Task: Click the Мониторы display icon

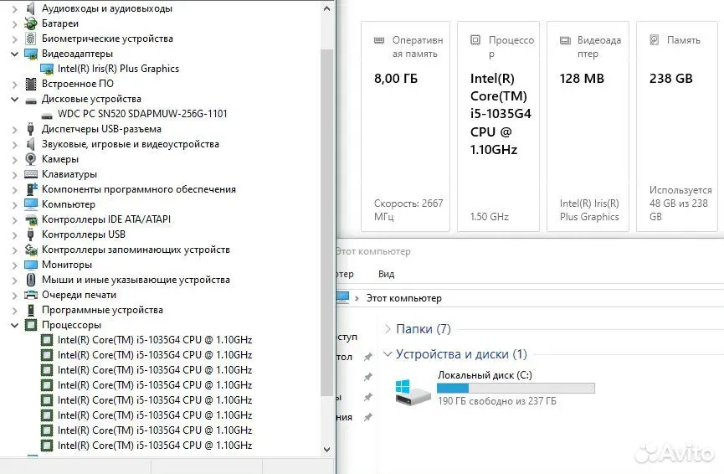Action: tap(30, 265)
